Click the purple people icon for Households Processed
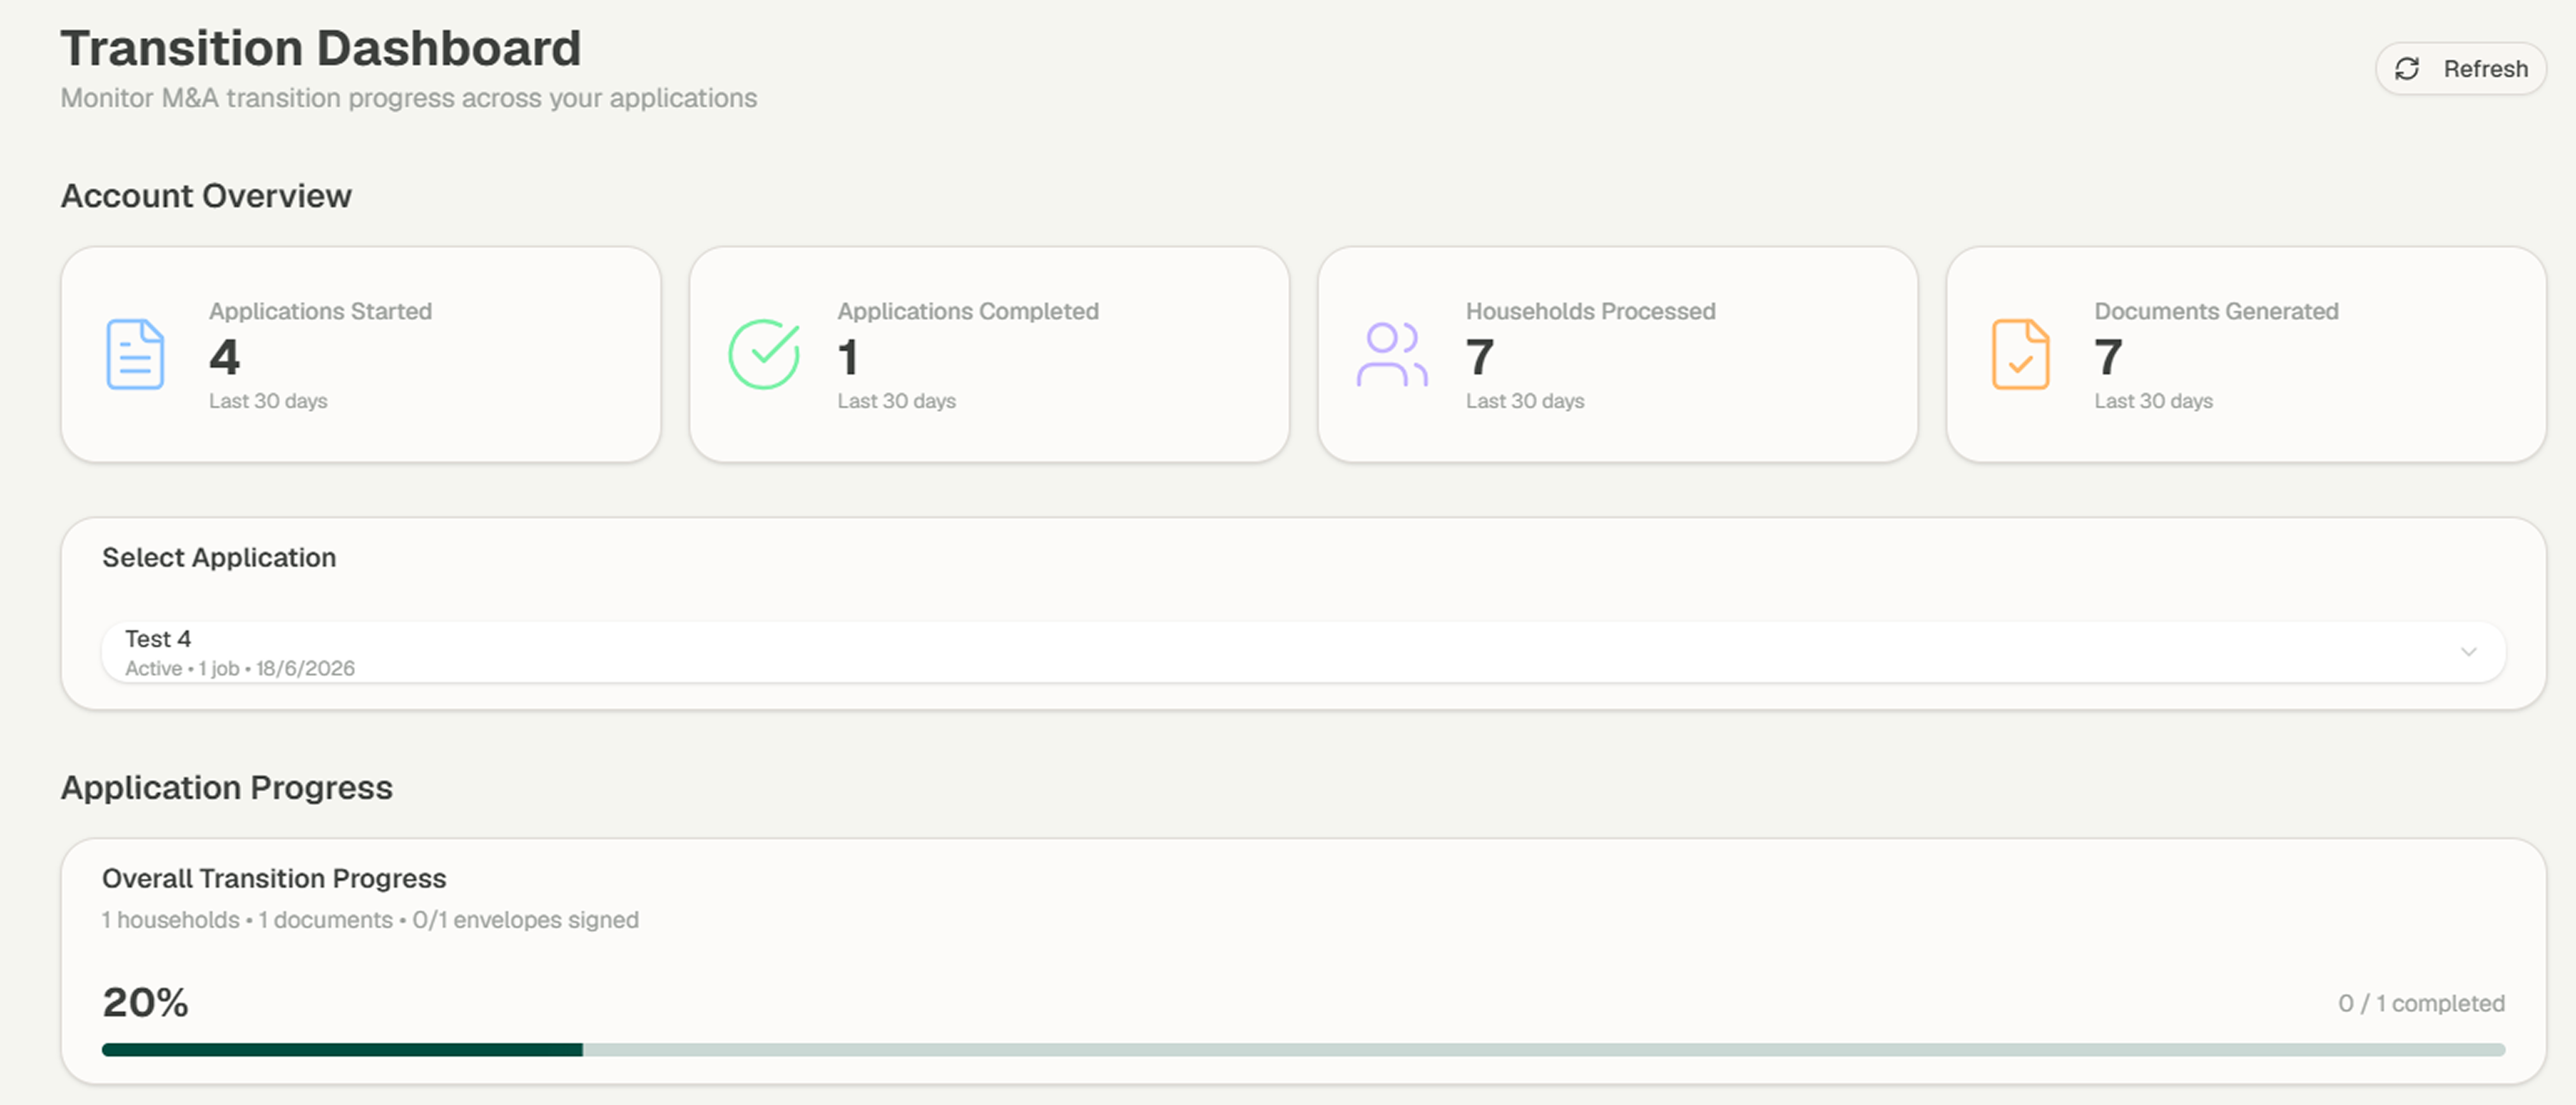 [x=1392, y=354]
